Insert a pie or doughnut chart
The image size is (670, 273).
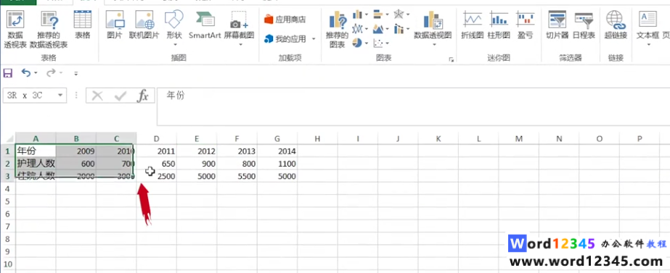pyautogui.click(x=357, y=43)
